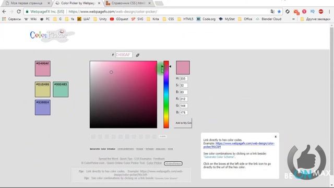The width and height of the screenshot is (334, 188).
Task: Open the Blender Cloud bookmark
Action: pos(269,19)
